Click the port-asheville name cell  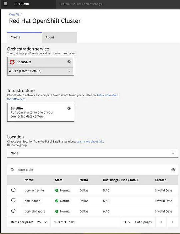point(34,190)
